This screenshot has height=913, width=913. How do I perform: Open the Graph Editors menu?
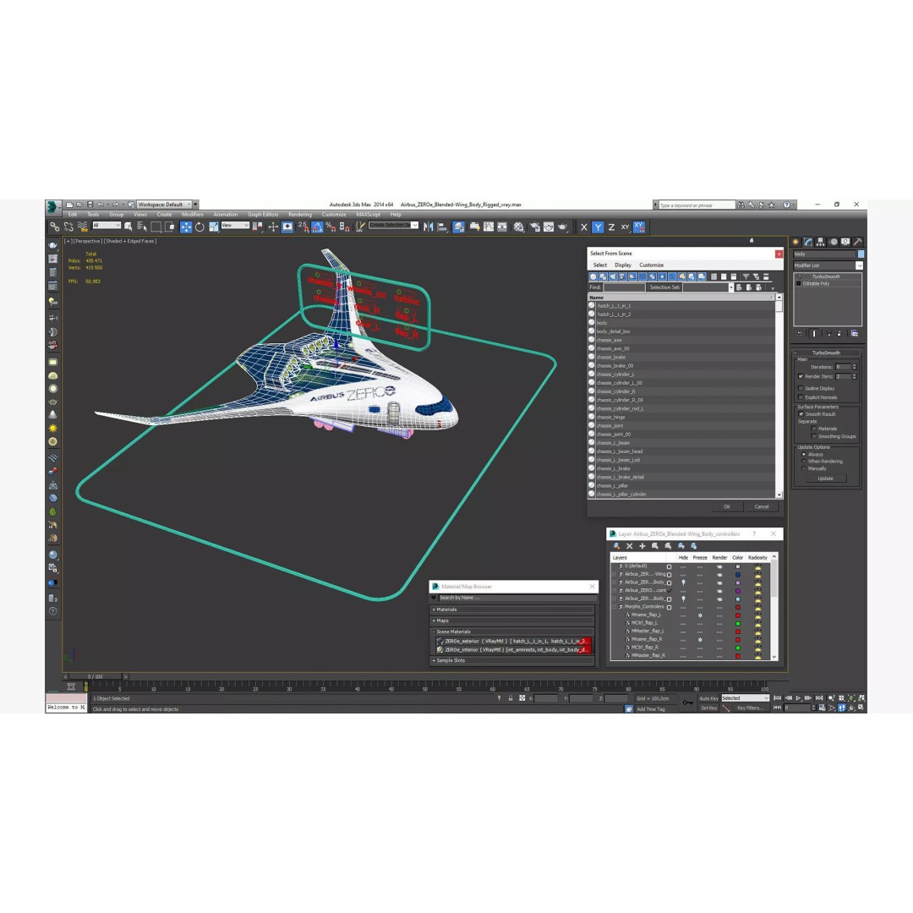(263, 214)
